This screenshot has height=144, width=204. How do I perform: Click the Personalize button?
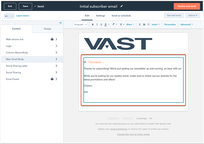click(x=170, y=25)
